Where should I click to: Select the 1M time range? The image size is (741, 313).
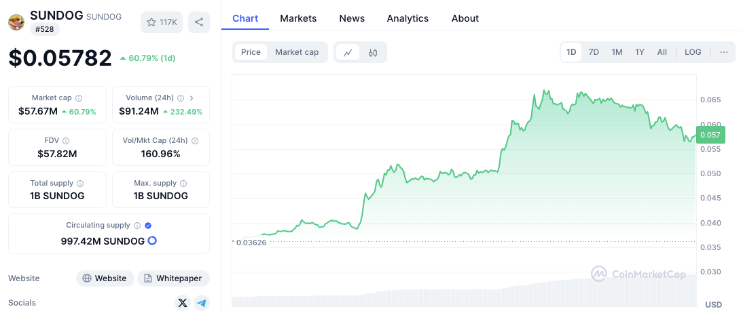point(617,52)
